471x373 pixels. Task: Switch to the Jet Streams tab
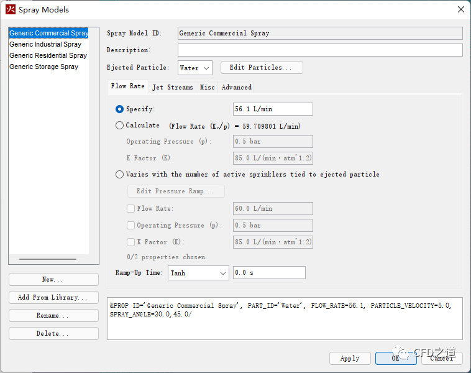pyautogui.click(x=172, y=87)
